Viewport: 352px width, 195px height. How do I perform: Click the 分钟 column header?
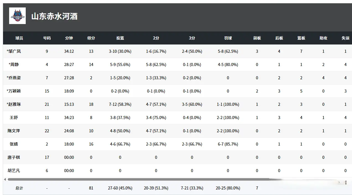[x=69, y=38]
